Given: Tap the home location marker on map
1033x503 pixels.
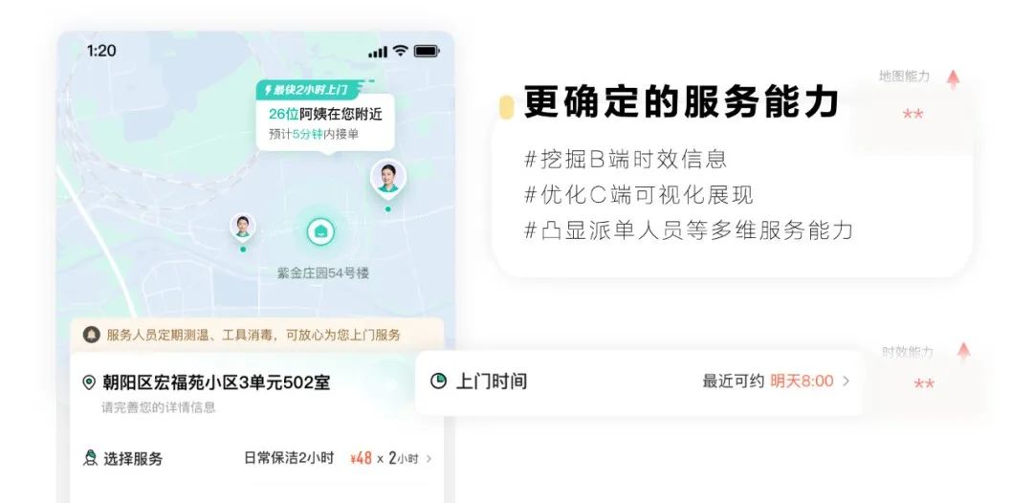Looking at the screenshot, I should pyautogui.click(x=320, y=231).
